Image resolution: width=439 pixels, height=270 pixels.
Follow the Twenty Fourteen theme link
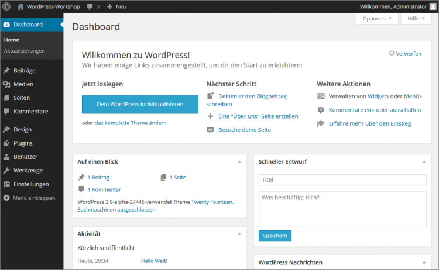tap(212, 202)
